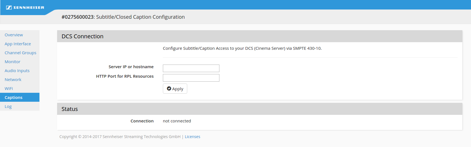Click the 'Server IP or hostname' label
Viewport: 471px width, 147px height.
[x=131, y=67]
